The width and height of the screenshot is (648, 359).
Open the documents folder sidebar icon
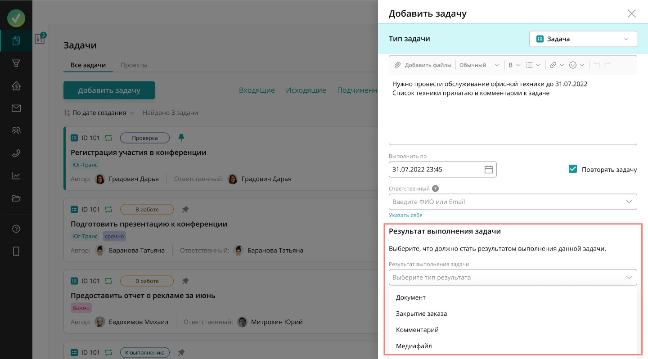pos(16,198)
